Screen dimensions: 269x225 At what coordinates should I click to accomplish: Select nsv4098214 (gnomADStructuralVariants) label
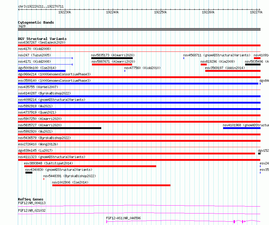pyautogui.click(x=52, y=100)
